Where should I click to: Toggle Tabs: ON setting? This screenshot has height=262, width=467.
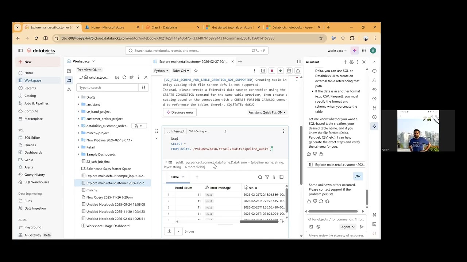pyautogui.click(x=181, y=71)
